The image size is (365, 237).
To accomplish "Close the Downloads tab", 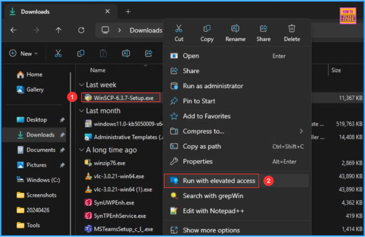I will 107,11.
